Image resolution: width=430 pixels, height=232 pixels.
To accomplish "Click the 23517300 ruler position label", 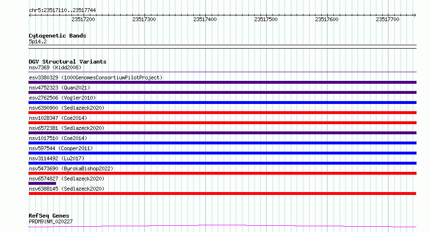I will 144,19.
